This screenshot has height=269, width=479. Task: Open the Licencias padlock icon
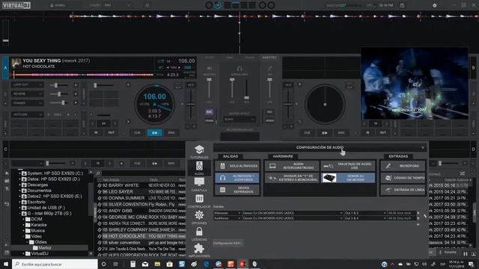pyautogui.click(x=199, y=232)
